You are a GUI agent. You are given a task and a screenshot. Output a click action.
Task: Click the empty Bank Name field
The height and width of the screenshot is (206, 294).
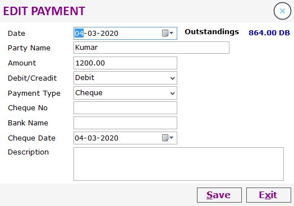click(x=125, y=123)
